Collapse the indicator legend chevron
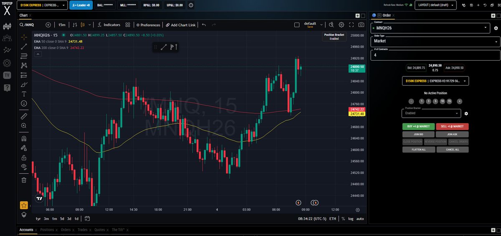This screenshot has height=236, width=501. tap(38, 54)
